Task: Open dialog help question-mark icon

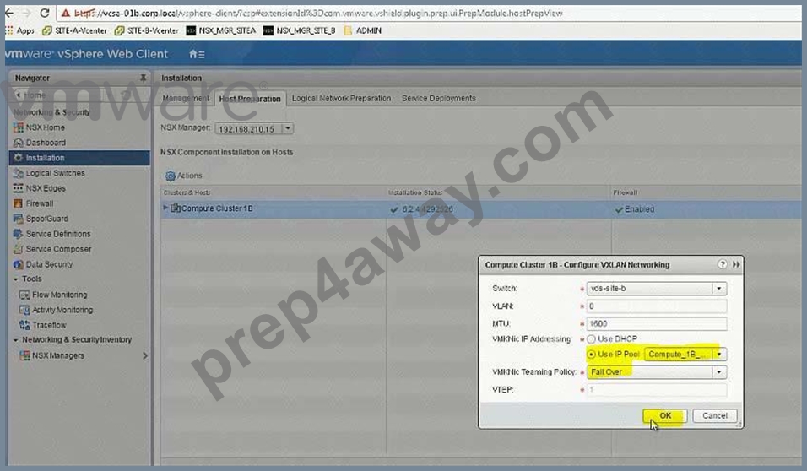Action: tap(722, 264)
